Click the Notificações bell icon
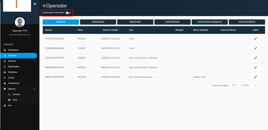The height and width of the screenshot is (130, 268). 5,67
